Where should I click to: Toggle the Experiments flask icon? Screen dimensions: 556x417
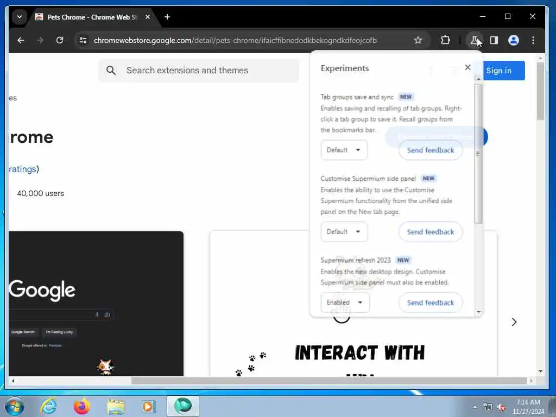click(474, 40)
